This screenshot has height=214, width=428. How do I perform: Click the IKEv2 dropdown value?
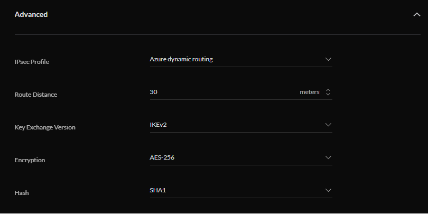(x=159, y=125)
